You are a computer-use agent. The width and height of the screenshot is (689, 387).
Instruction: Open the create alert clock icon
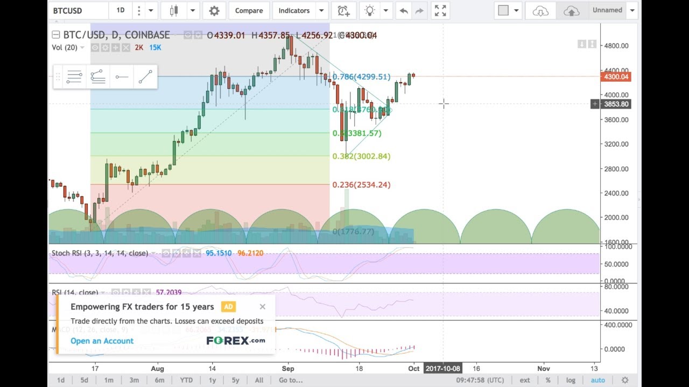coord(343,11)
